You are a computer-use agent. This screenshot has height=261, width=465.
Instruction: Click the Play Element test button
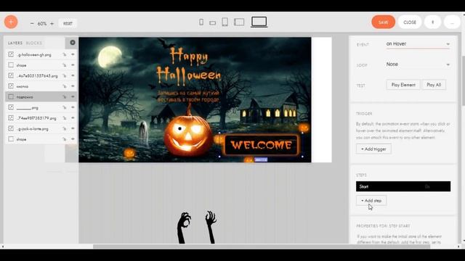pos(403,85)
